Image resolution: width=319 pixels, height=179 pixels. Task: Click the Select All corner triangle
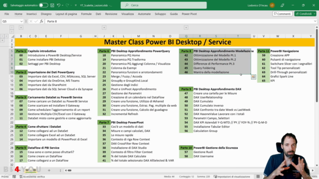pos(12,36)
